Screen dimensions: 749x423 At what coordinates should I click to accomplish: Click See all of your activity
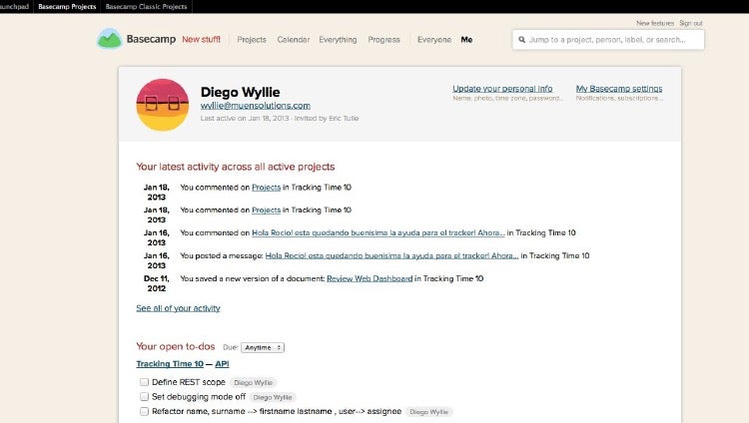point(178,308)
